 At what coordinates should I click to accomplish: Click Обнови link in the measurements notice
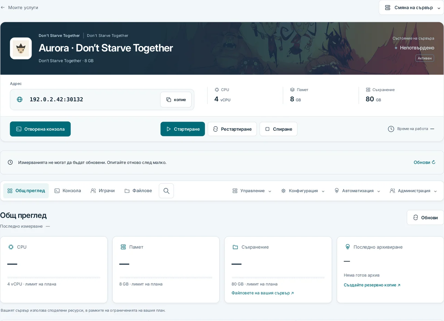pyautogui.click(x=424, y=162)
